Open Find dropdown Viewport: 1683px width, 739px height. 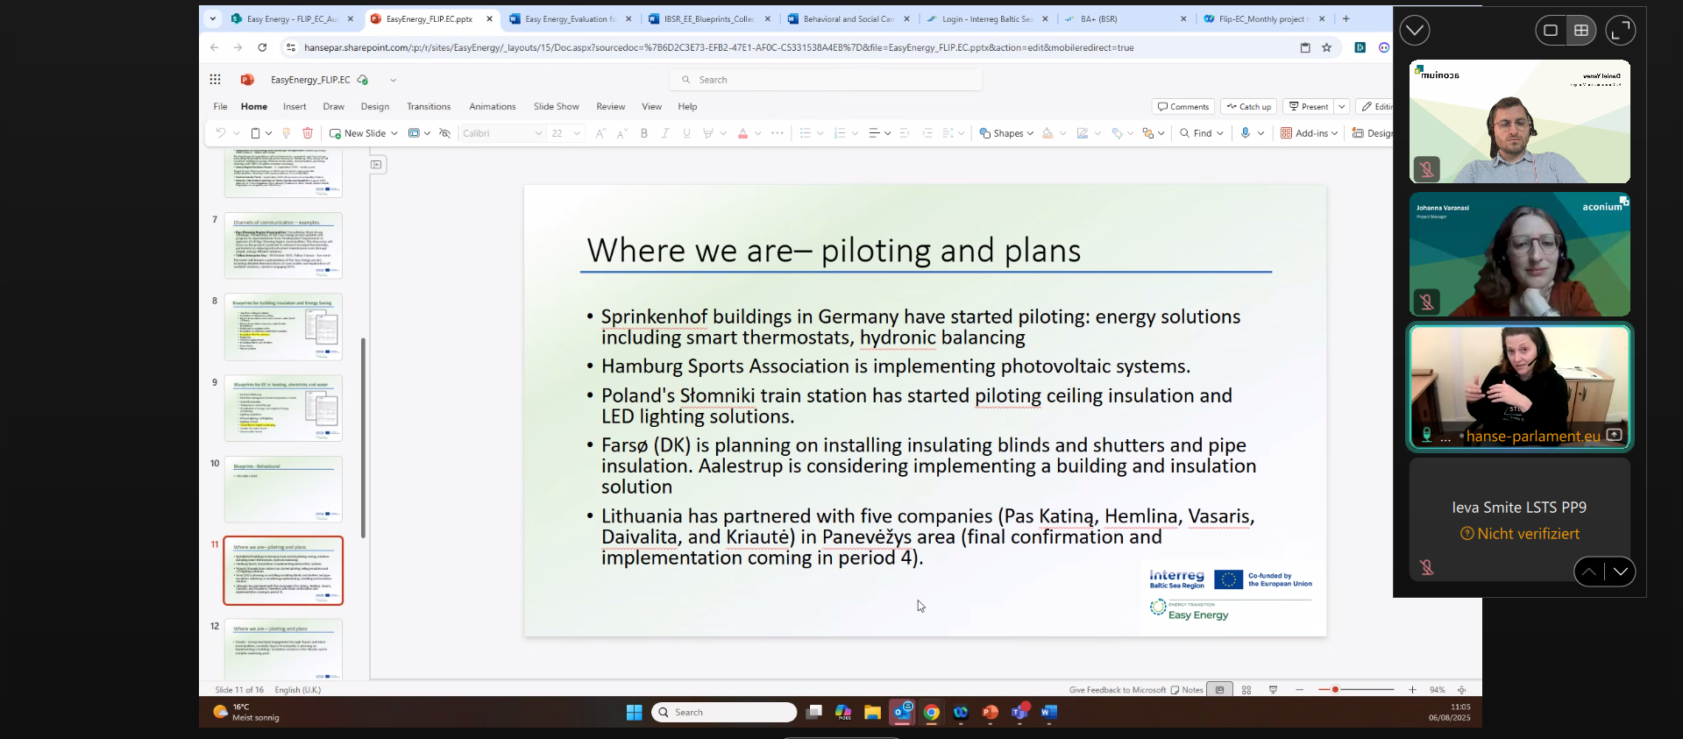1201,133
